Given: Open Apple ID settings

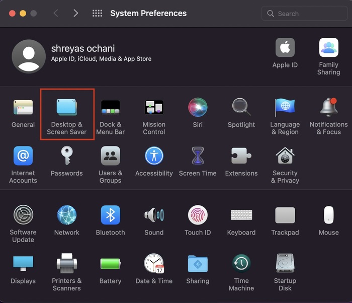Looking at the screenshot, I should [285, 47].
